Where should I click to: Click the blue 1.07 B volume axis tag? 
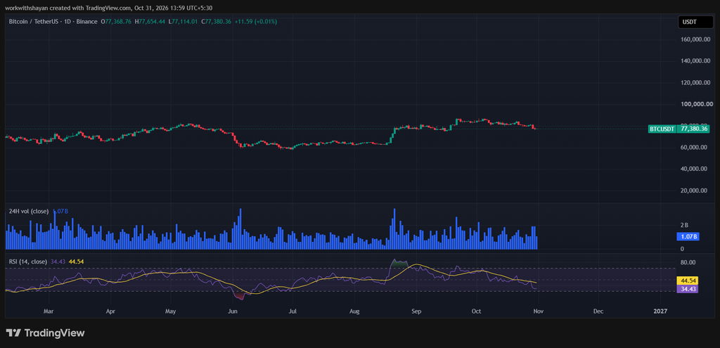point(688,237)
